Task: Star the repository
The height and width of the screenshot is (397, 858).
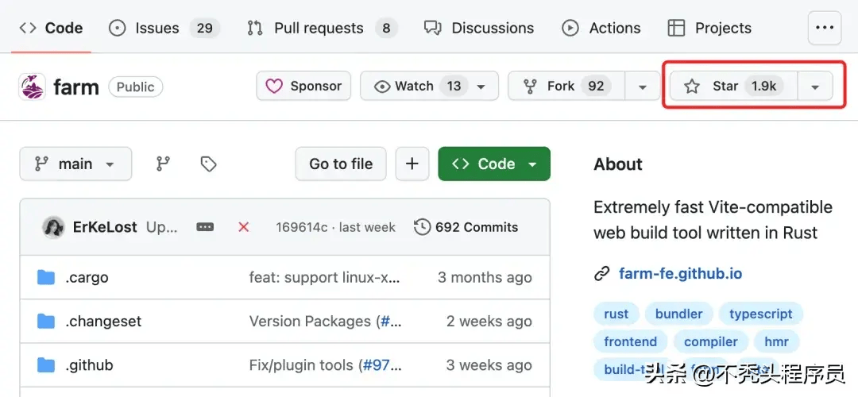Action: coord(733,86)
